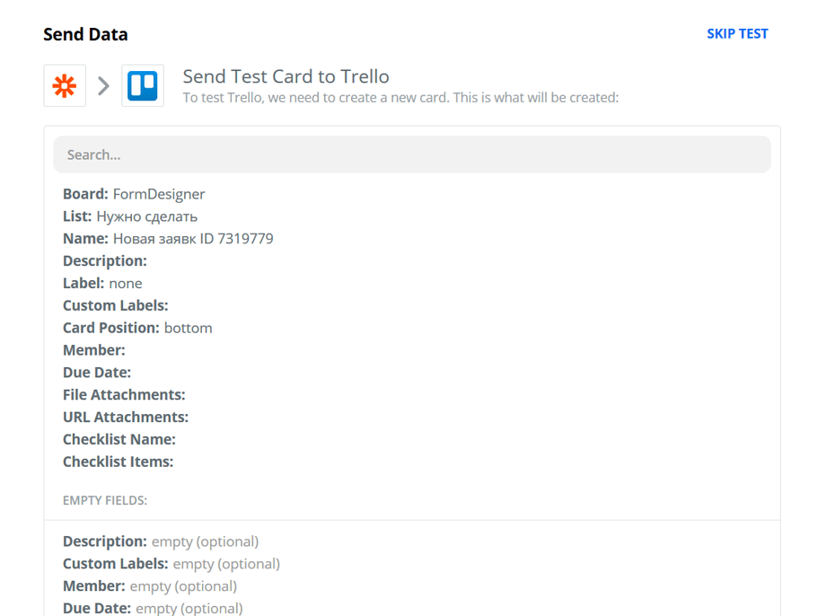This screenshot has height=616, width=817.
Task: Open the SKIP TEST link
Action: tap(737, 33)
